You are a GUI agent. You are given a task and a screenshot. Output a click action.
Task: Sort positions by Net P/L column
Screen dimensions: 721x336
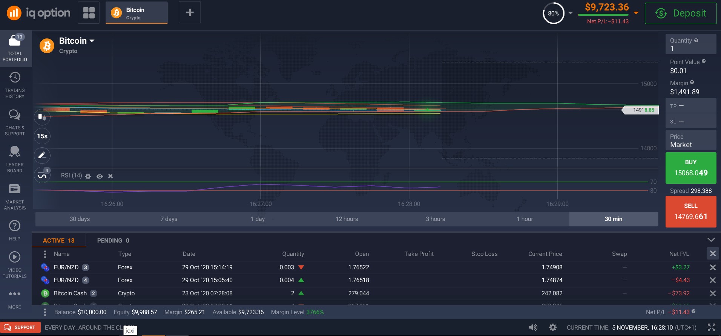[679, 254]
